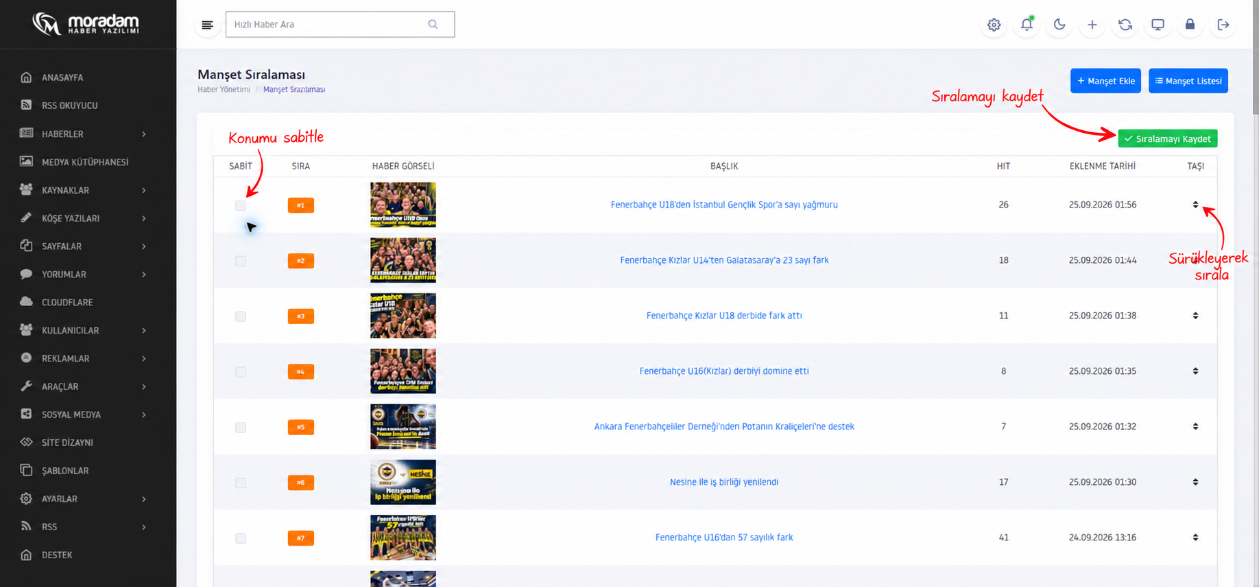Click the Moradam logo
This screenshot has height=587, width=1259.
click(x=86, y=24)
